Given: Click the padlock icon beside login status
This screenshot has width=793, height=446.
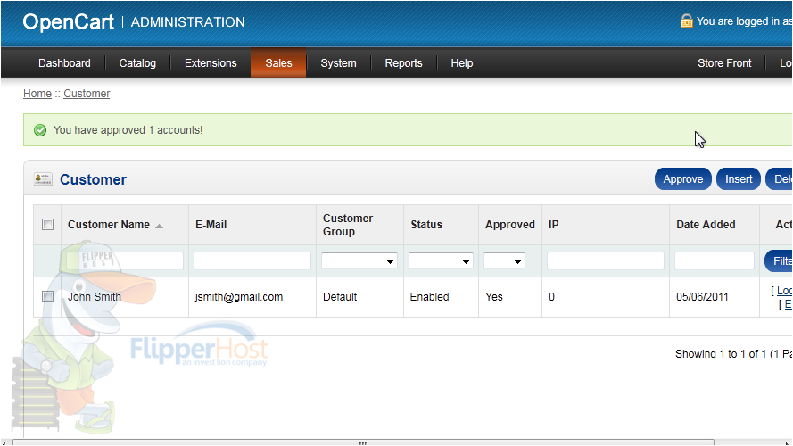Looking at the screenshot, I should point(686,21).
